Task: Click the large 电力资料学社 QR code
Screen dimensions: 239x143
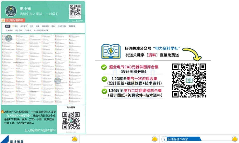Action: click(x=189, y=80)
